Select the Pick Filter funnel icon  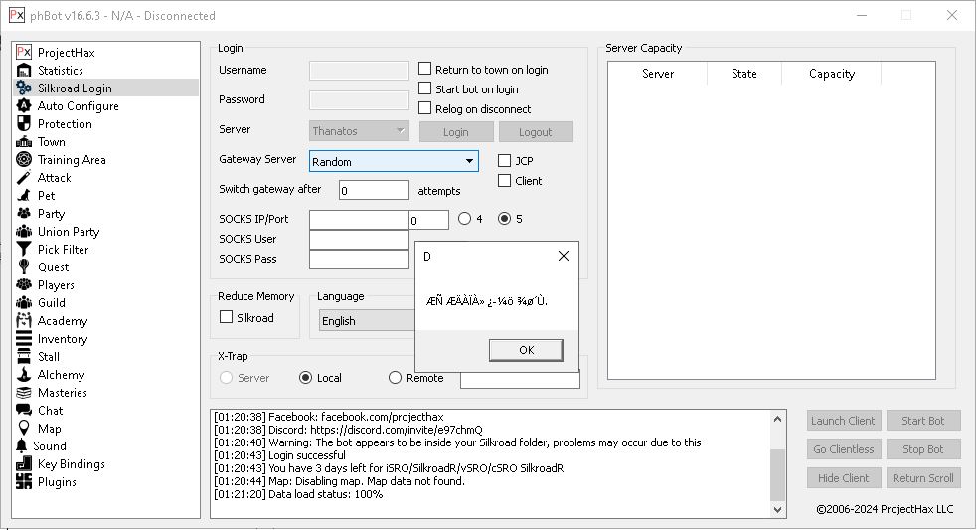tap(24, 250)
